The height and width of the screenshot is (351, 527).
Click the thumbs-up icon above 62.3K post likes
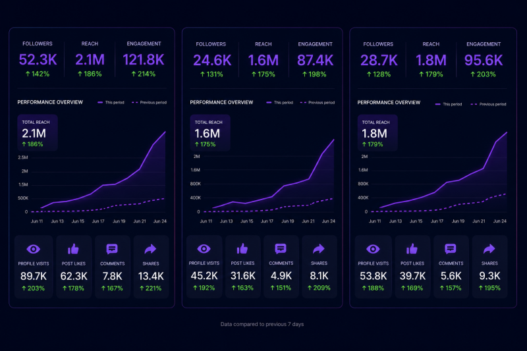coord(73,249)
